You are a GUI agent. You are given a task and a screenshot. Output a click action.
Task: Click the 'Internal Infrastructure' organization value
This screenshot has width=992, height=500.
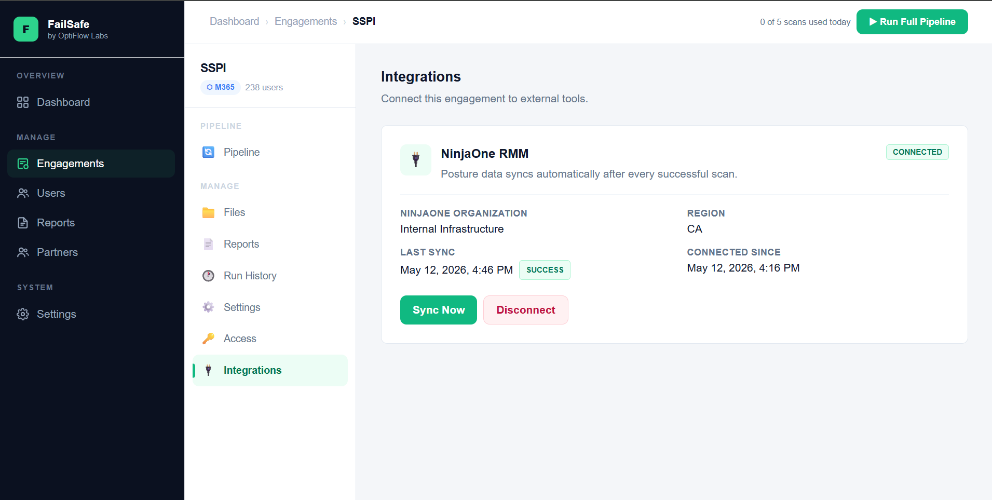tap(452, 229)
